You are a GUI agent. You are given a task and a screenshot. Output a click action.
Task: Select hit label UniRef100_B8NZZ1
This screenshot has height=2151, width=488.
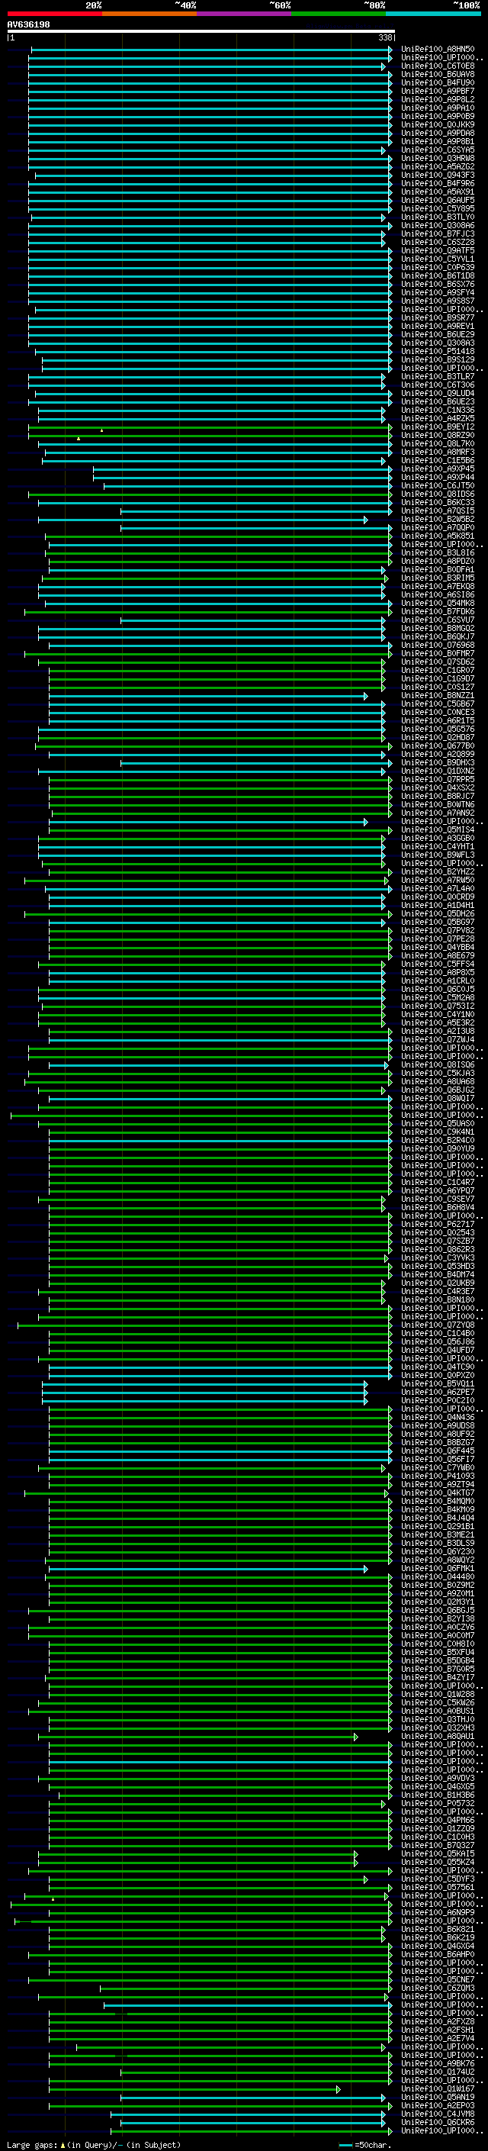438,696
